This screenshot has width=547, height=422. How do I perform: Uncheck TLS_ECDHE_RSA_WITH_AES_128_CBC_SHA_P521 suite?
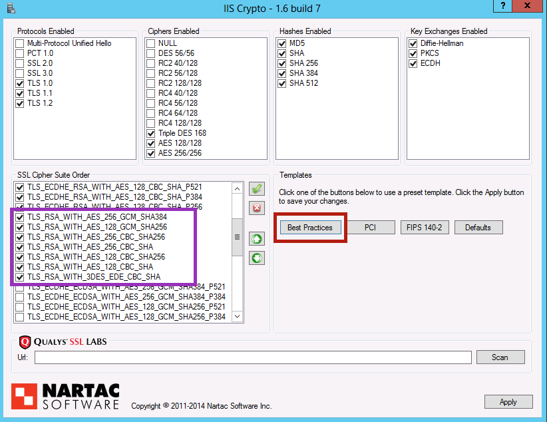tap(20, 187)
